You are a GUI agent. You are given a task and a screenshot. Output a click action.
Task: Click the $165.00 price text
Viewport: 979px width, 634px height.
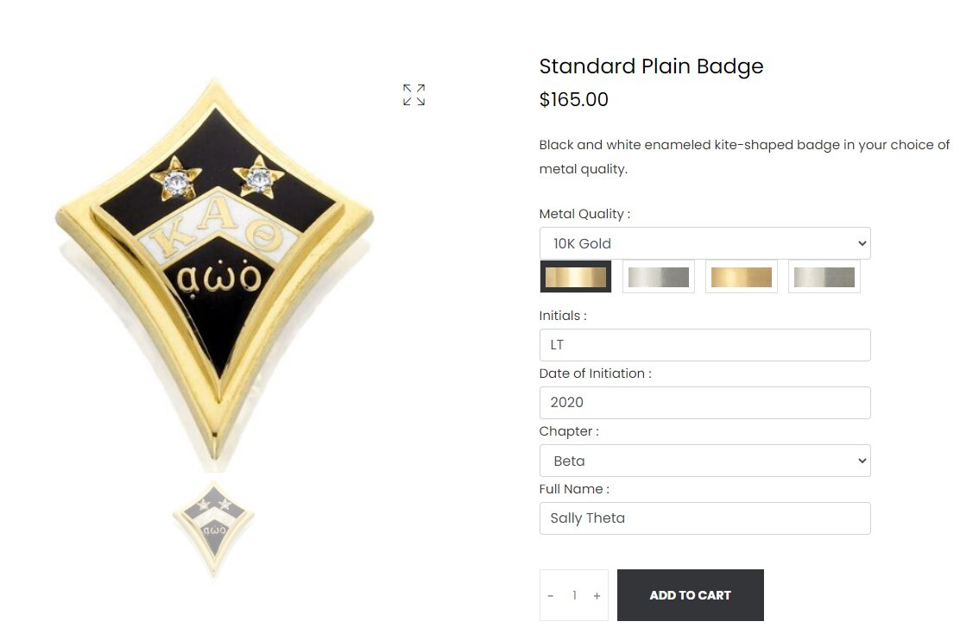click(x=573, y=100)
